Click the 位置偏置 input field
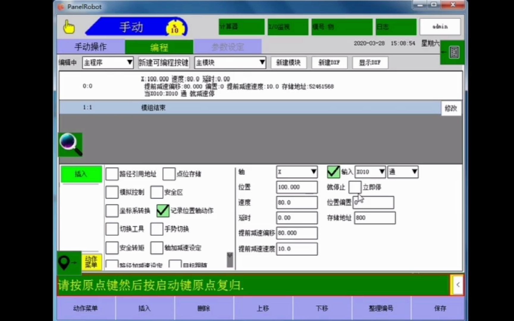This screenshot has height=321, width=514. [373, 202]
